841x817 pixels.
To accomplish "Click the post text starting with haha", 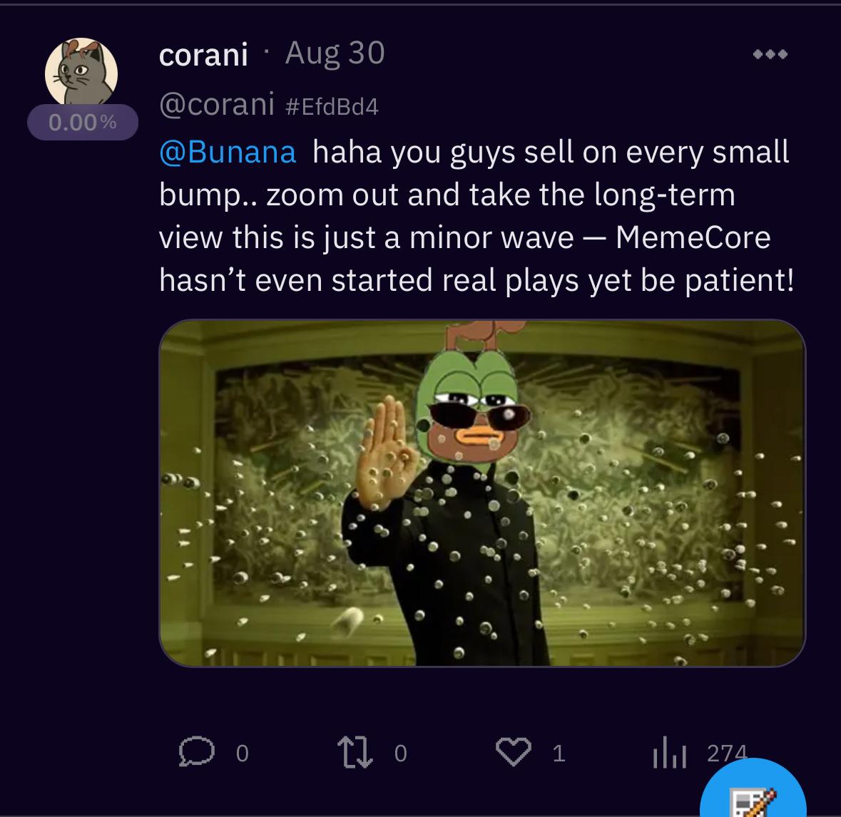I will point(474,216).
